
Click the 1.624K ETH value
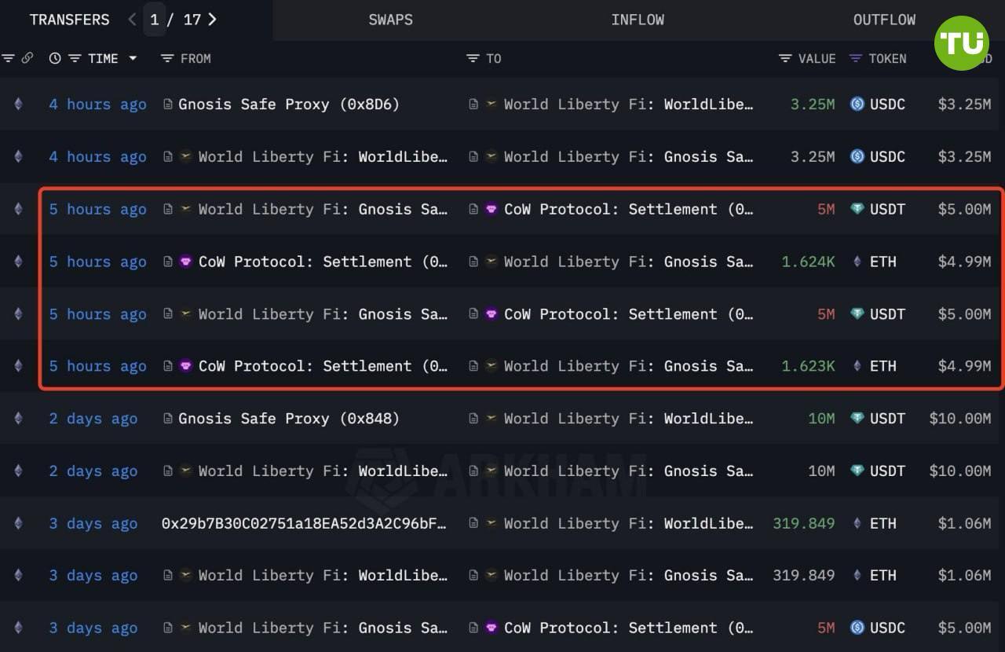point(808,262)
